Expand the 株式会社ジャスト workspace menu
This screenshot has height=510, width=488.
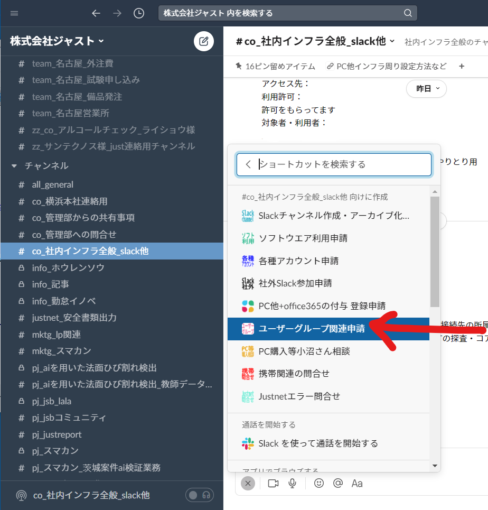57,41
